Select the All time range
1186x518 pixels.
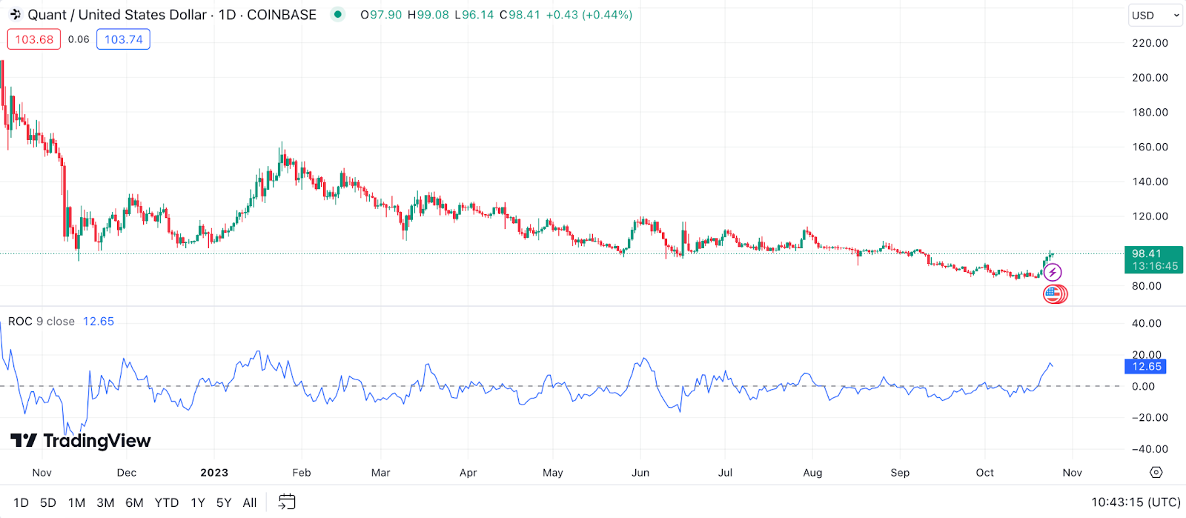coord(250,502)
